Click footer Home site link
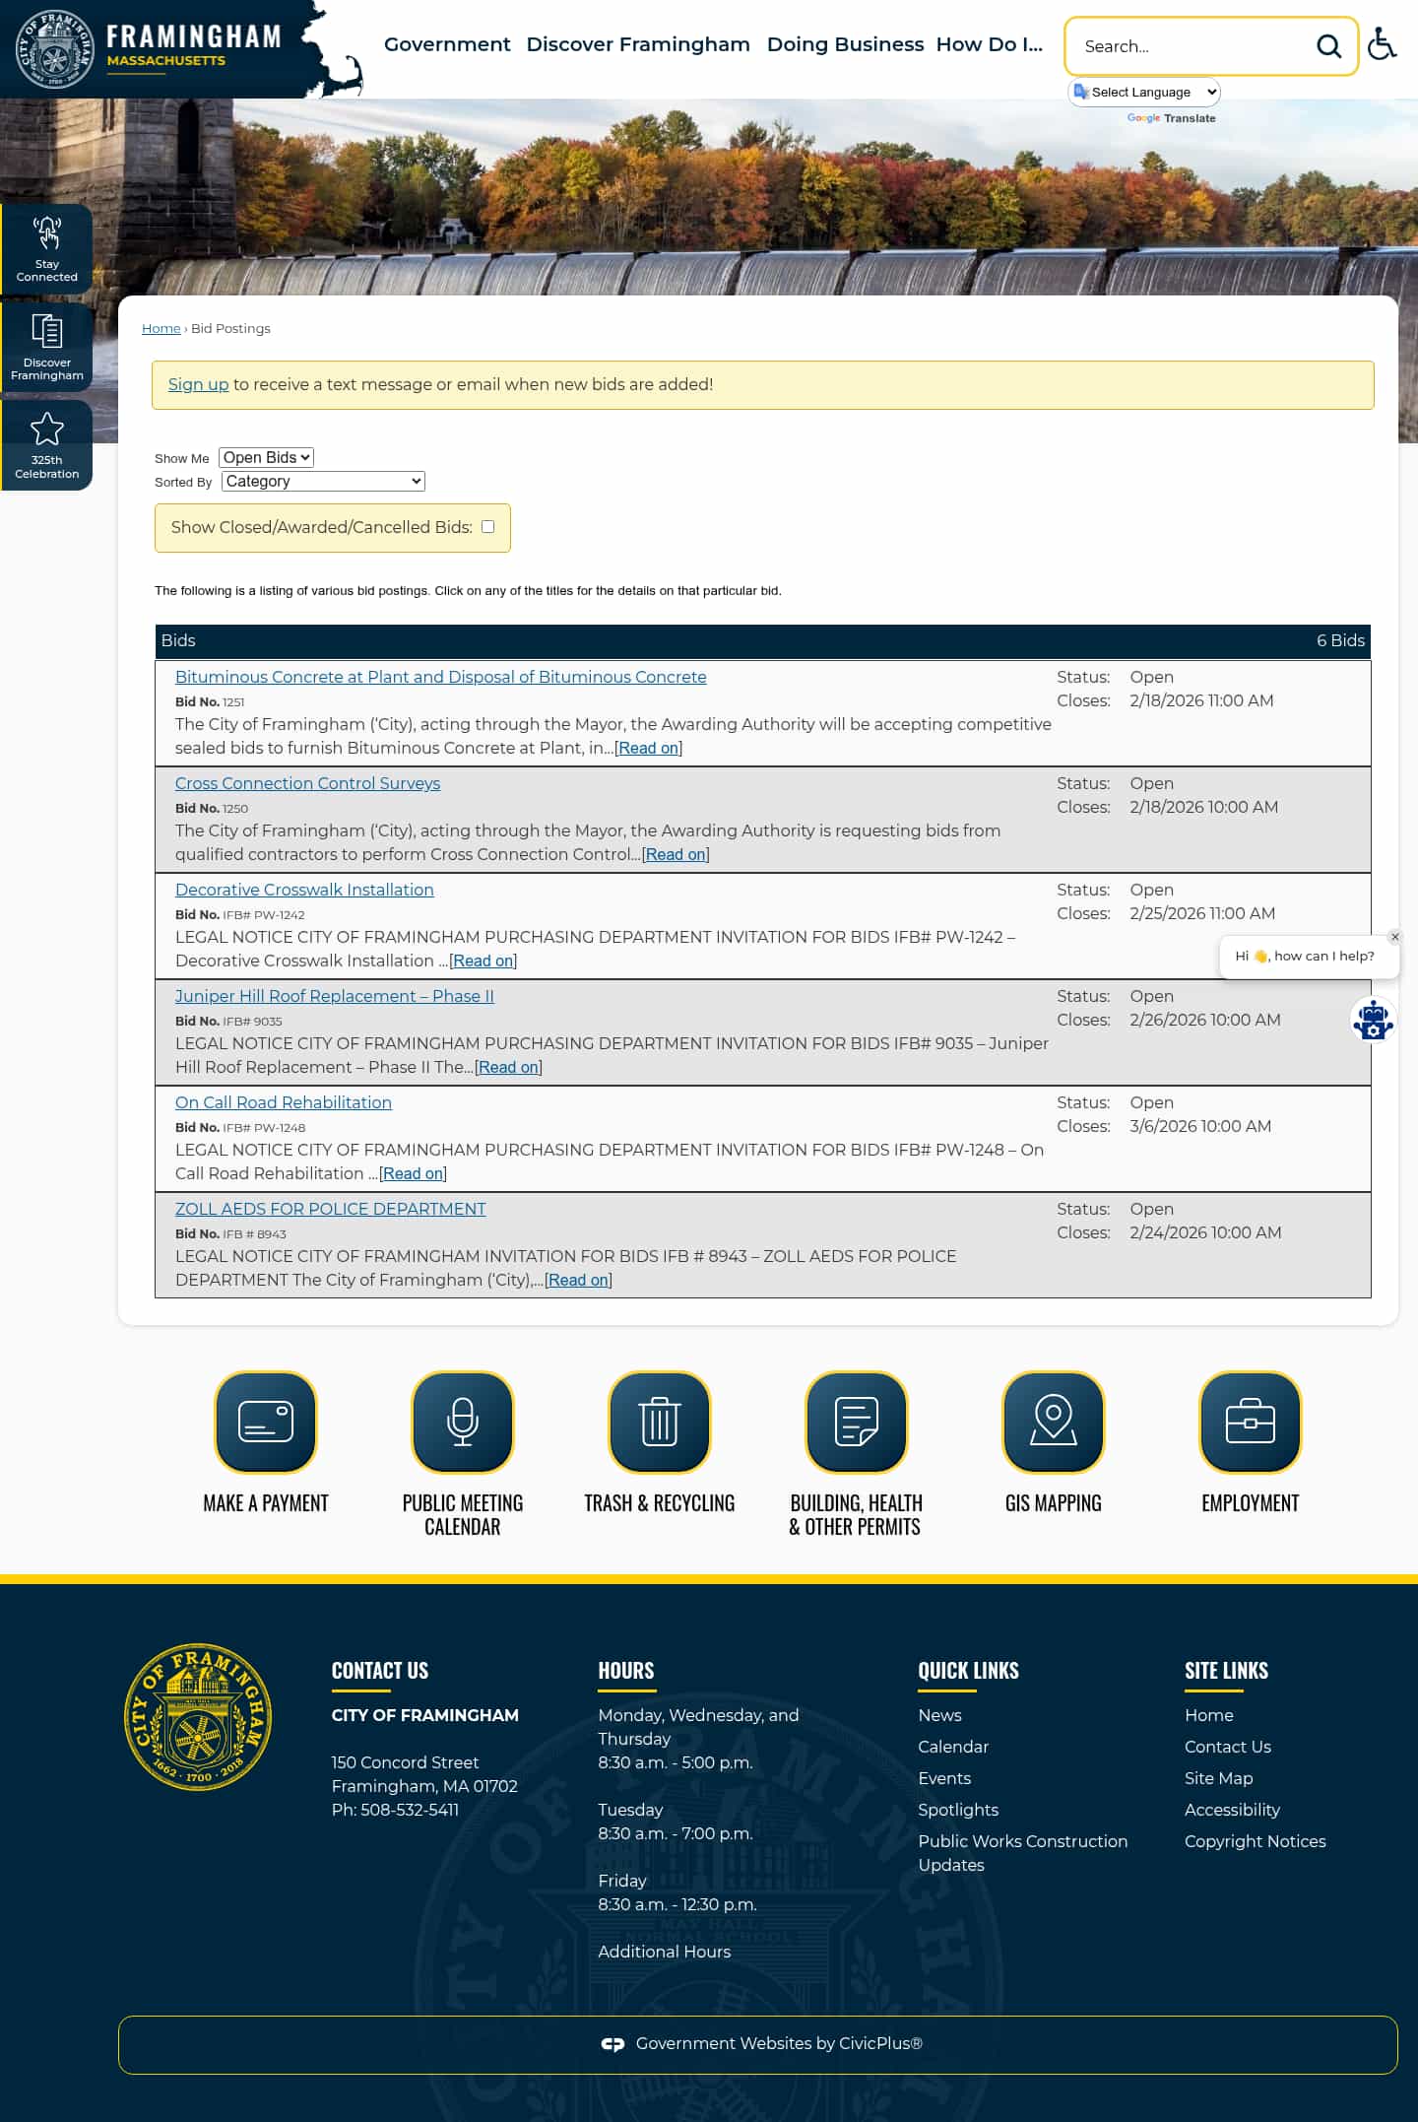1418x2122 pixels. (x=1209, y=1715)
